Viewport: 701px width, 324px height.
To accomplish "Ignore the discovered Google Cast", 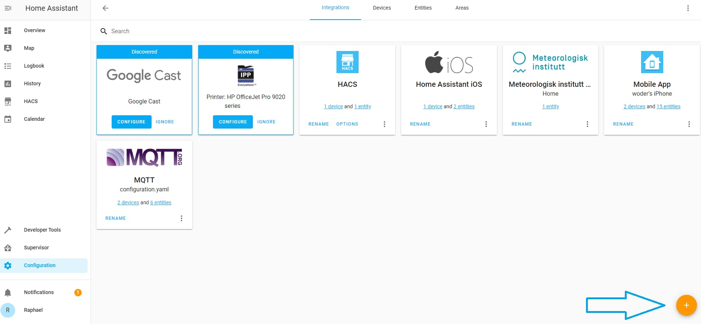I will 165,122.
